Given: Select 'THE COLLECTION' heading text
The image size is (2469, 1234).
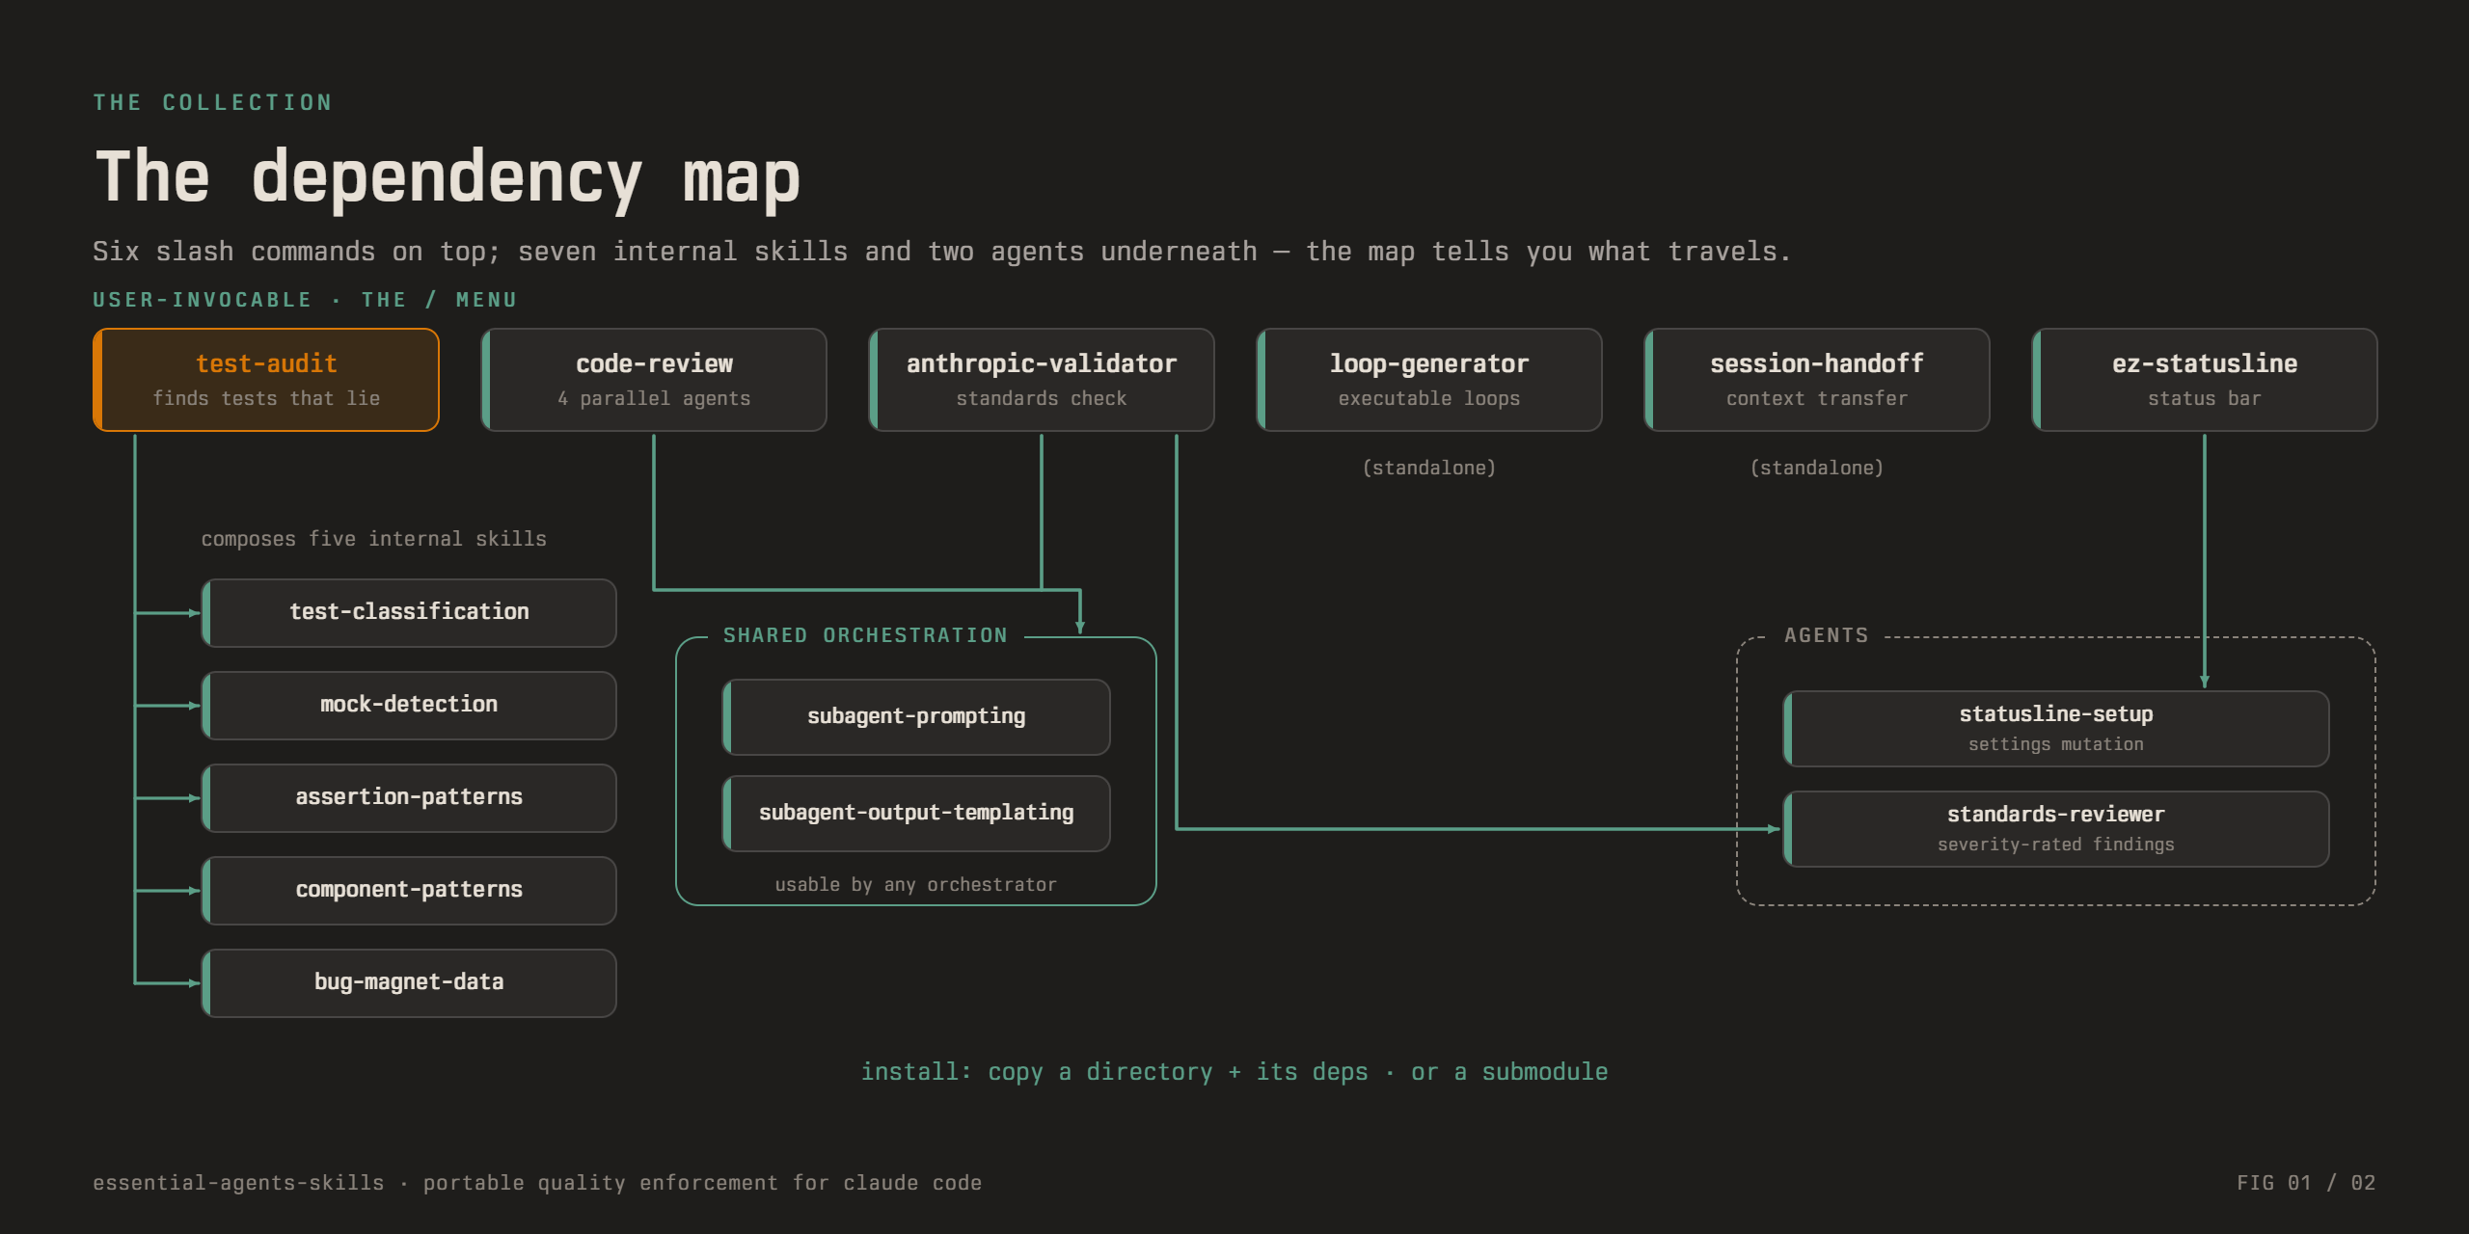Looking at the screenshot, I should [212, 102].
